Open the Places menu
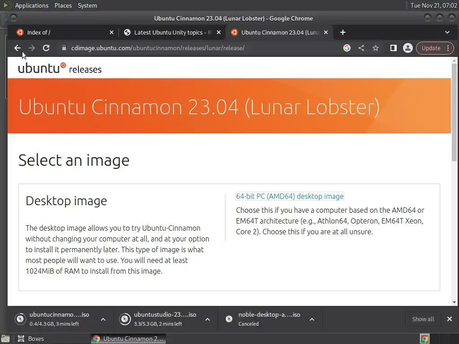459x344 pixels. 63,5
